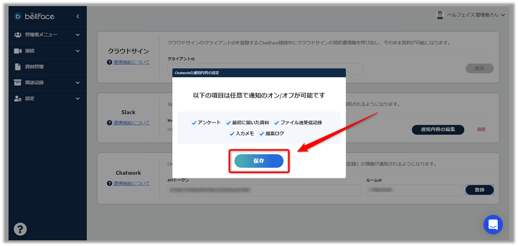Click the Chatwork help question icon
This screenshot has width=518, height=246.
pos(110,184)
